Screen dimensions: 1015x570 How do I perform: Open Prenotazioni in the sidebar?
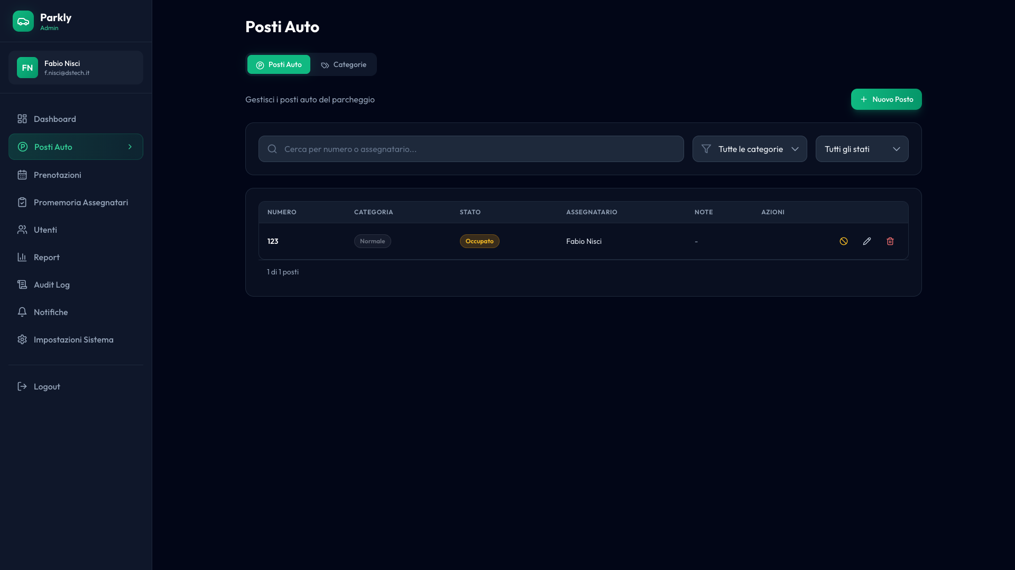coord(57,175)
